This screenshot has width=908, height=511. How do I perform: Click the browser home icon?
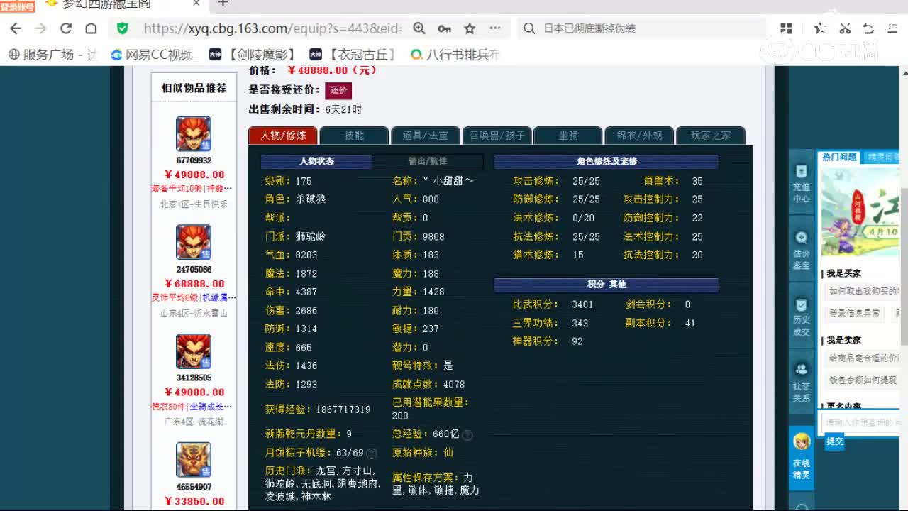click(x=92, y=29)
